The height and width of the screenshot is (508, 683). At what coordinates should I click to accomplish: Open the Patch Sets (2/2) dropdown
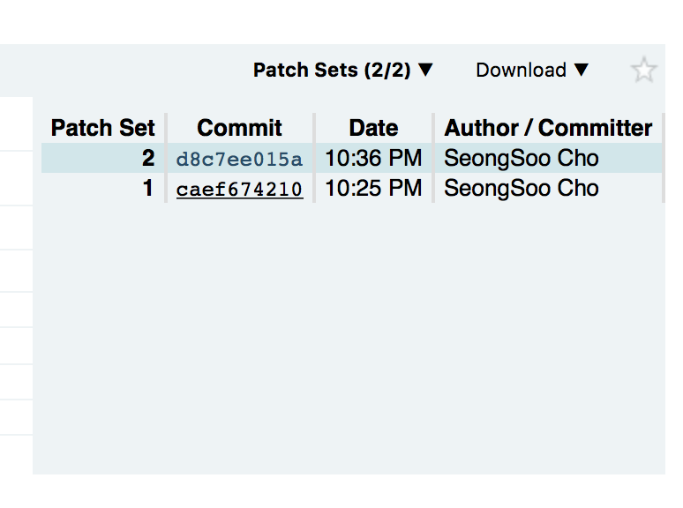click(x=342, y=71)
